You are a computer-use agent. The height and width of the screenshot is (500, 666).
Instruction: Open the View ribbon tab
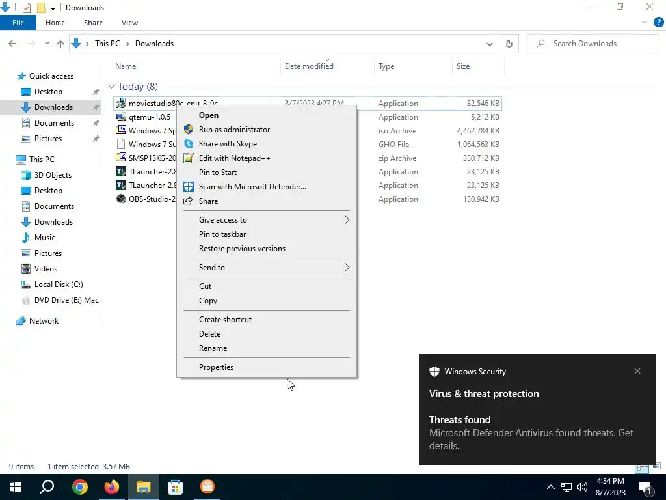(x=129, y=23)
